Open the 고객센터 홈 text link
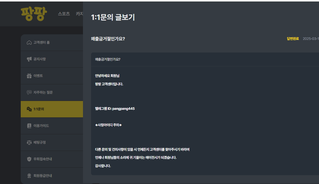Screen dimensions: 319x184 [41, 42]
